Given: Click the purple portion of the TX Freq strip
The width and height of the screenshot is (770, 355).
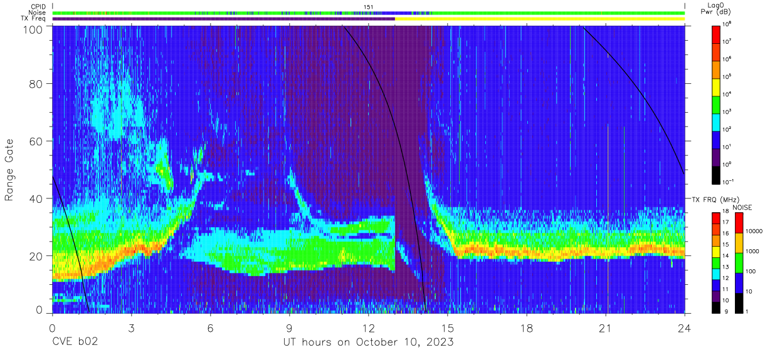Looking at the screenshot, I should (x=223, y=19).
